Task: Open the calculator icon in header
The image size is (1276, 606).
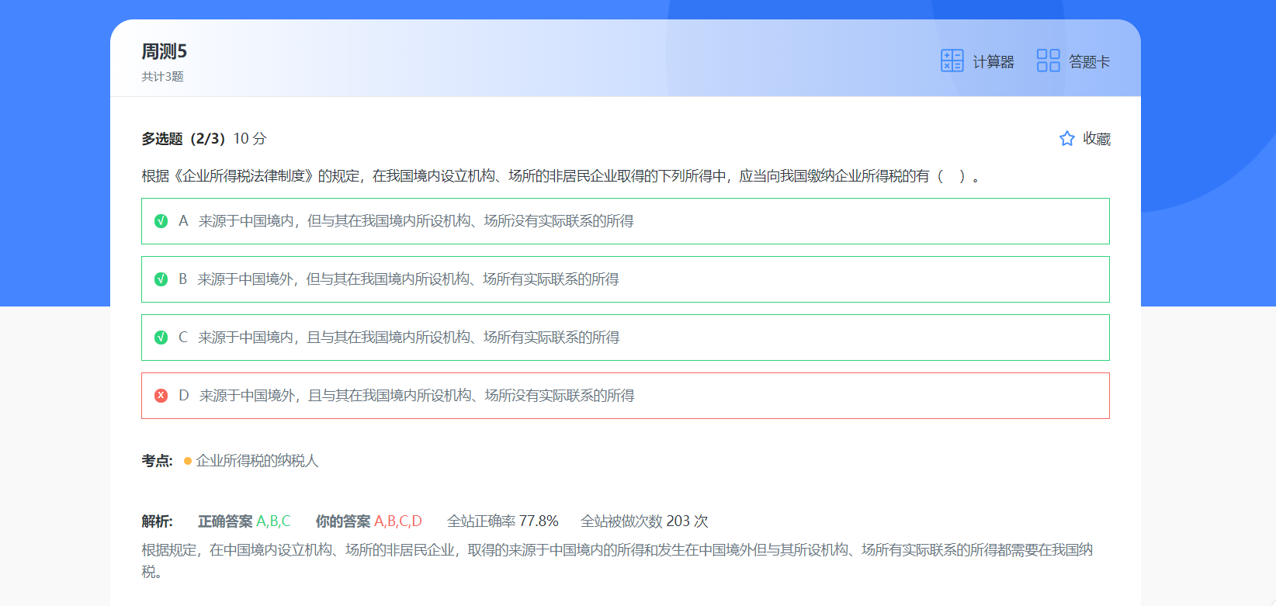Action: coord(952,61)
